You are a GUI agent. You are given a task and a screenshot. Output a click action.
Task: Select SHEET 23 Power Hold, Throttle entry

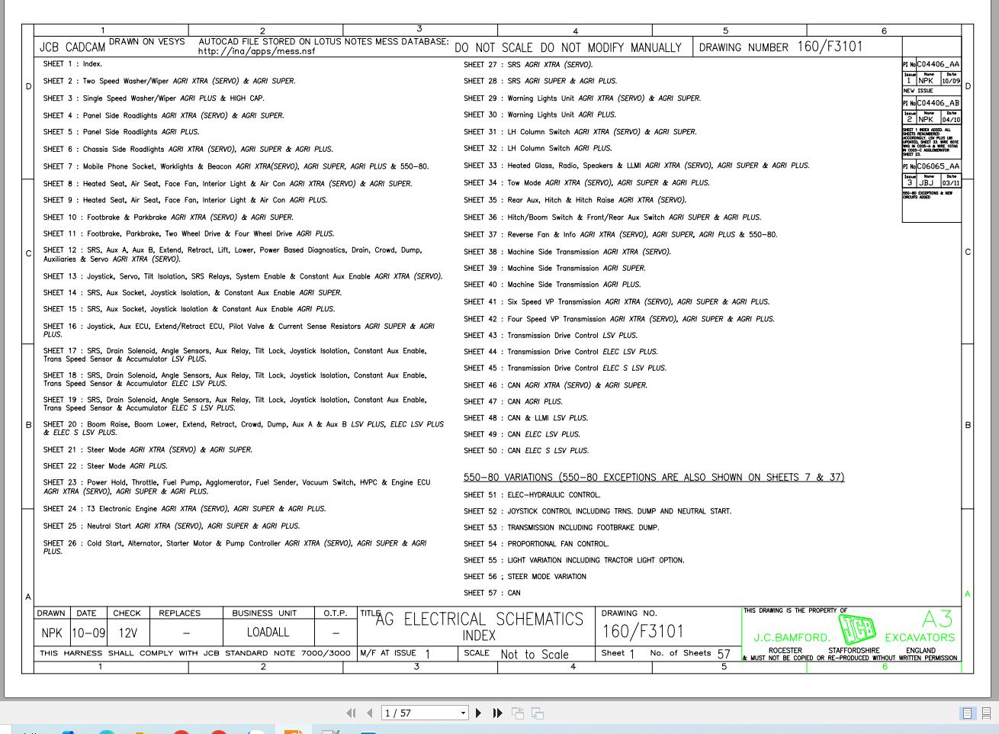(236, 487)
